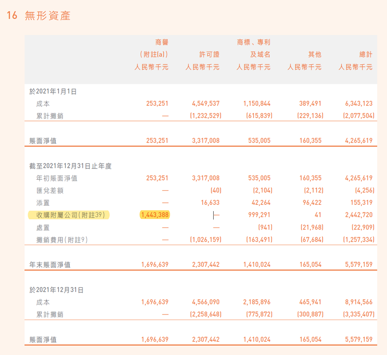Screen dimensions: 387x355
Task: Select the year-end cost 2,185,896
Action: click(257, 302)
